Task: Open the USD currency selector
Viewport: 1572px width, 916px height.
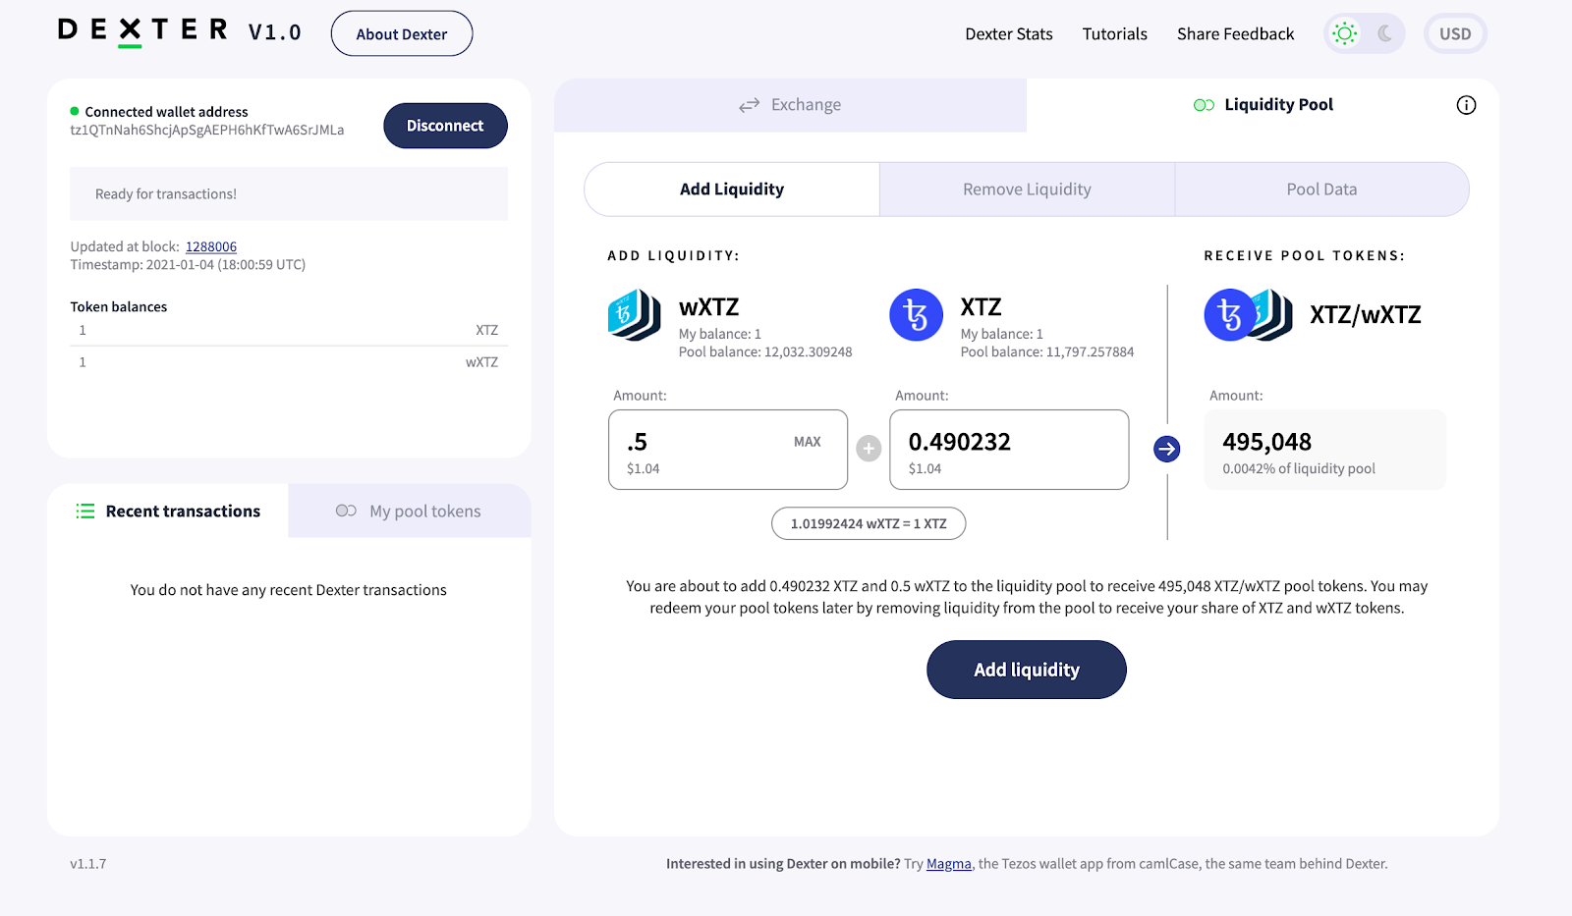Action: [1455, 33]
